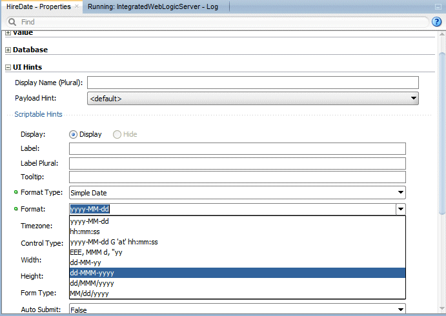Expand the Value section

8,33
